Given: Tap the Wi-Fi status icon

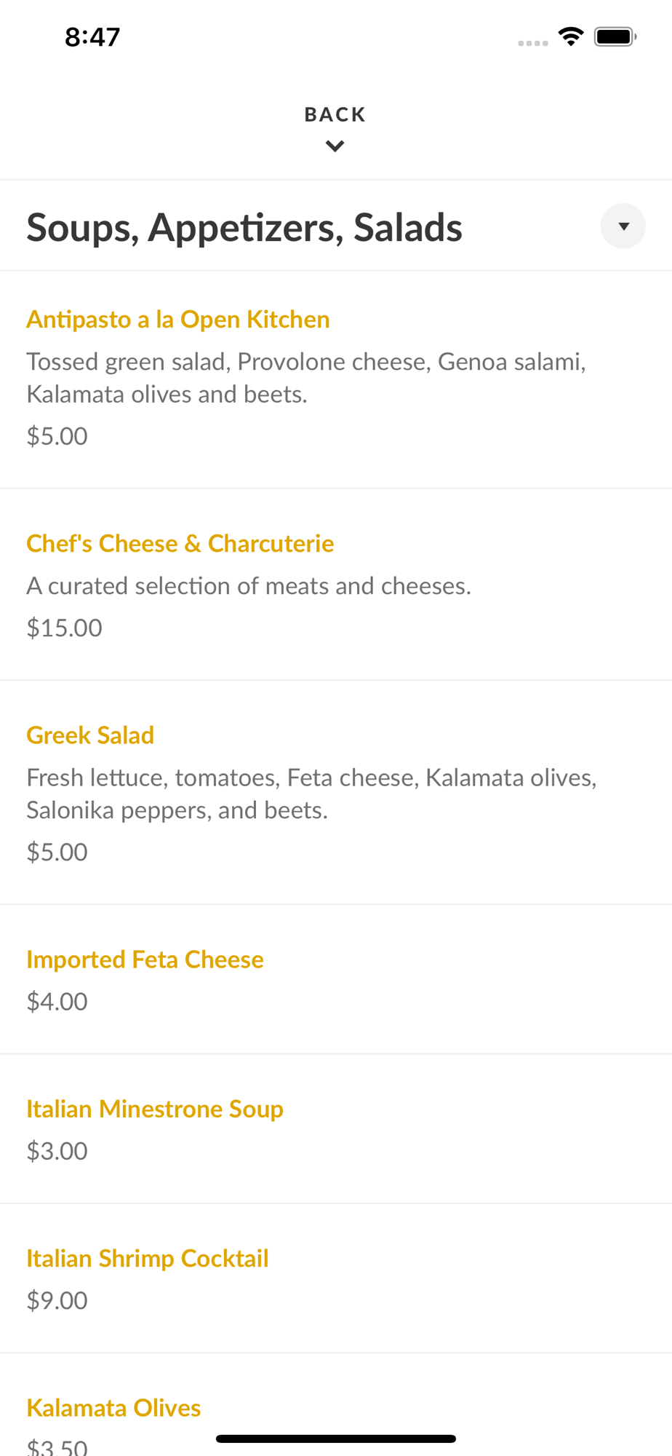Looking at the screenshot, I should (x=571, y=36).
